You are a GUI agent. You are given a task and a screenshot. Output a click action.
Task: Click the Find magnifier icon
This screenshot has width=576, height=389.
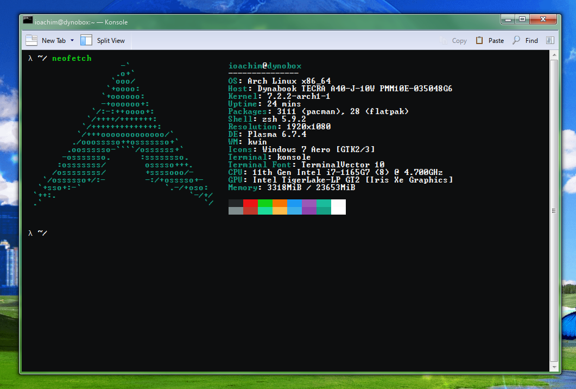pos(516,40)
